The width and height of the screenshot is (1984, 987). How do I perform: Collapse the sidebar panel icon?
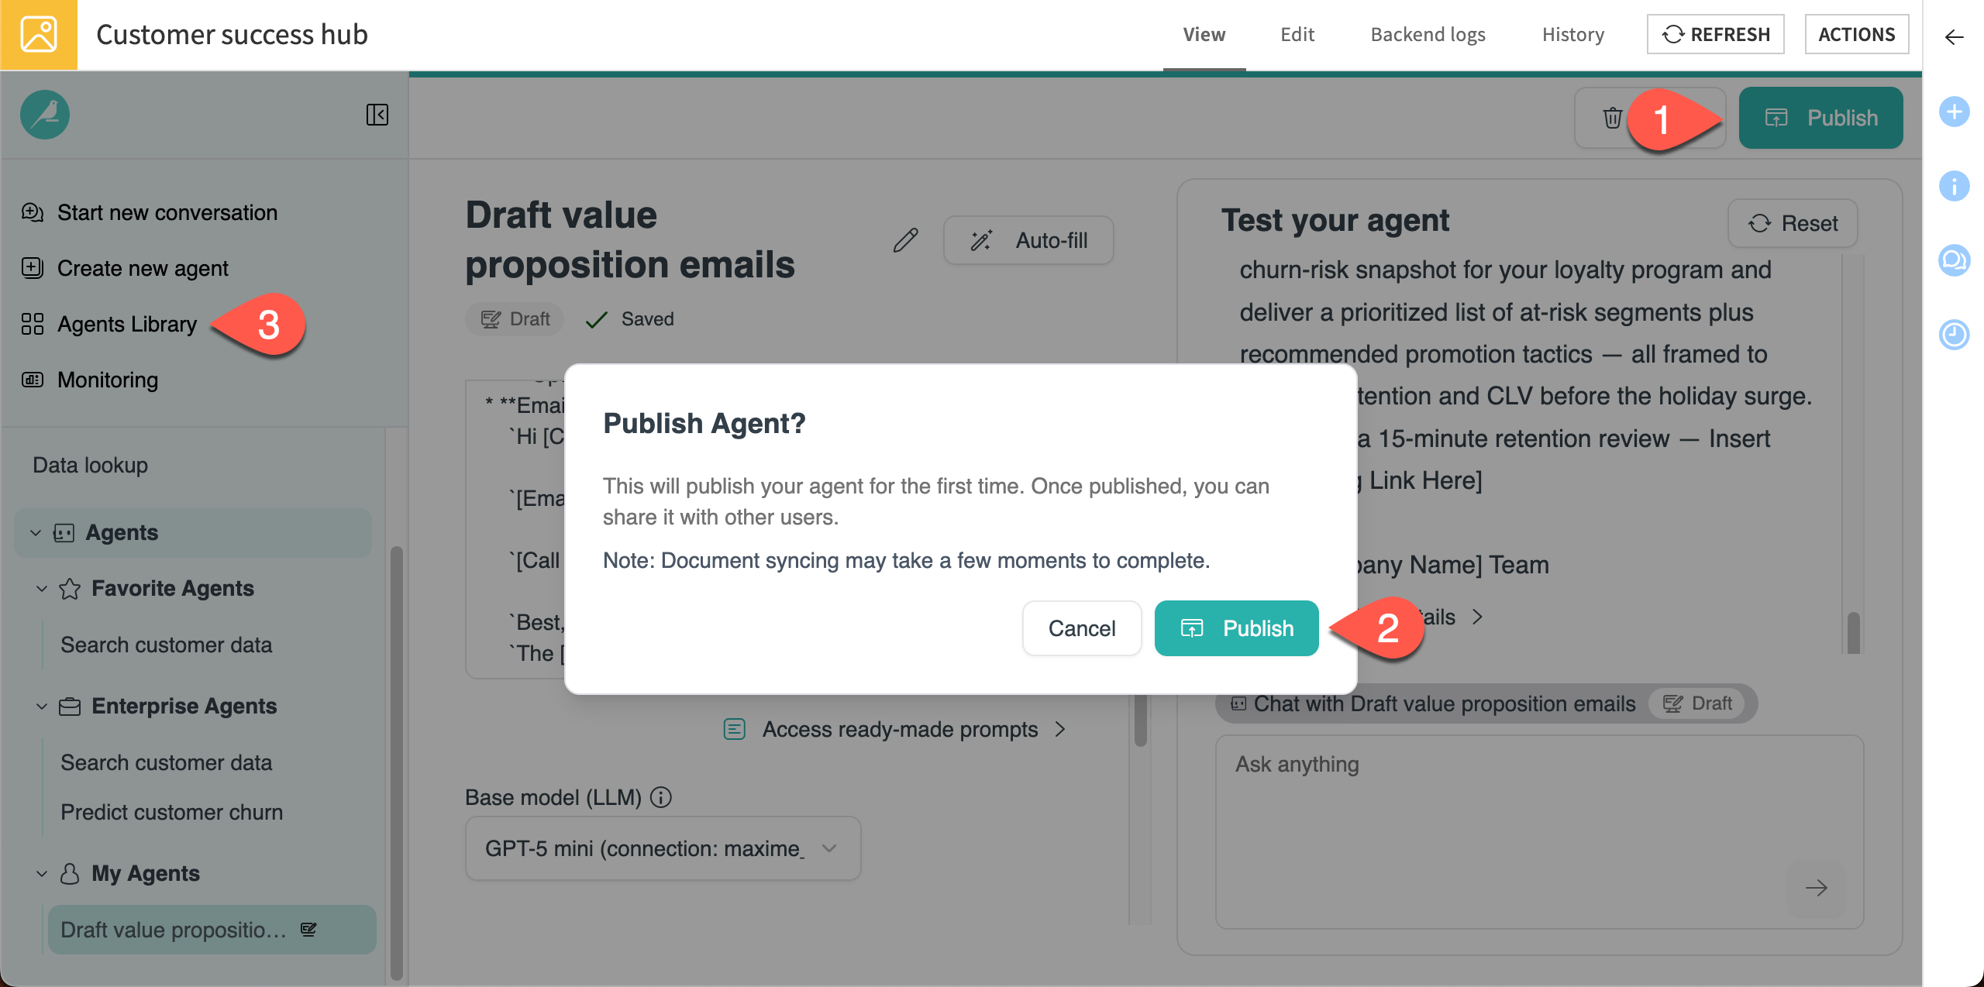pos(377,115)
